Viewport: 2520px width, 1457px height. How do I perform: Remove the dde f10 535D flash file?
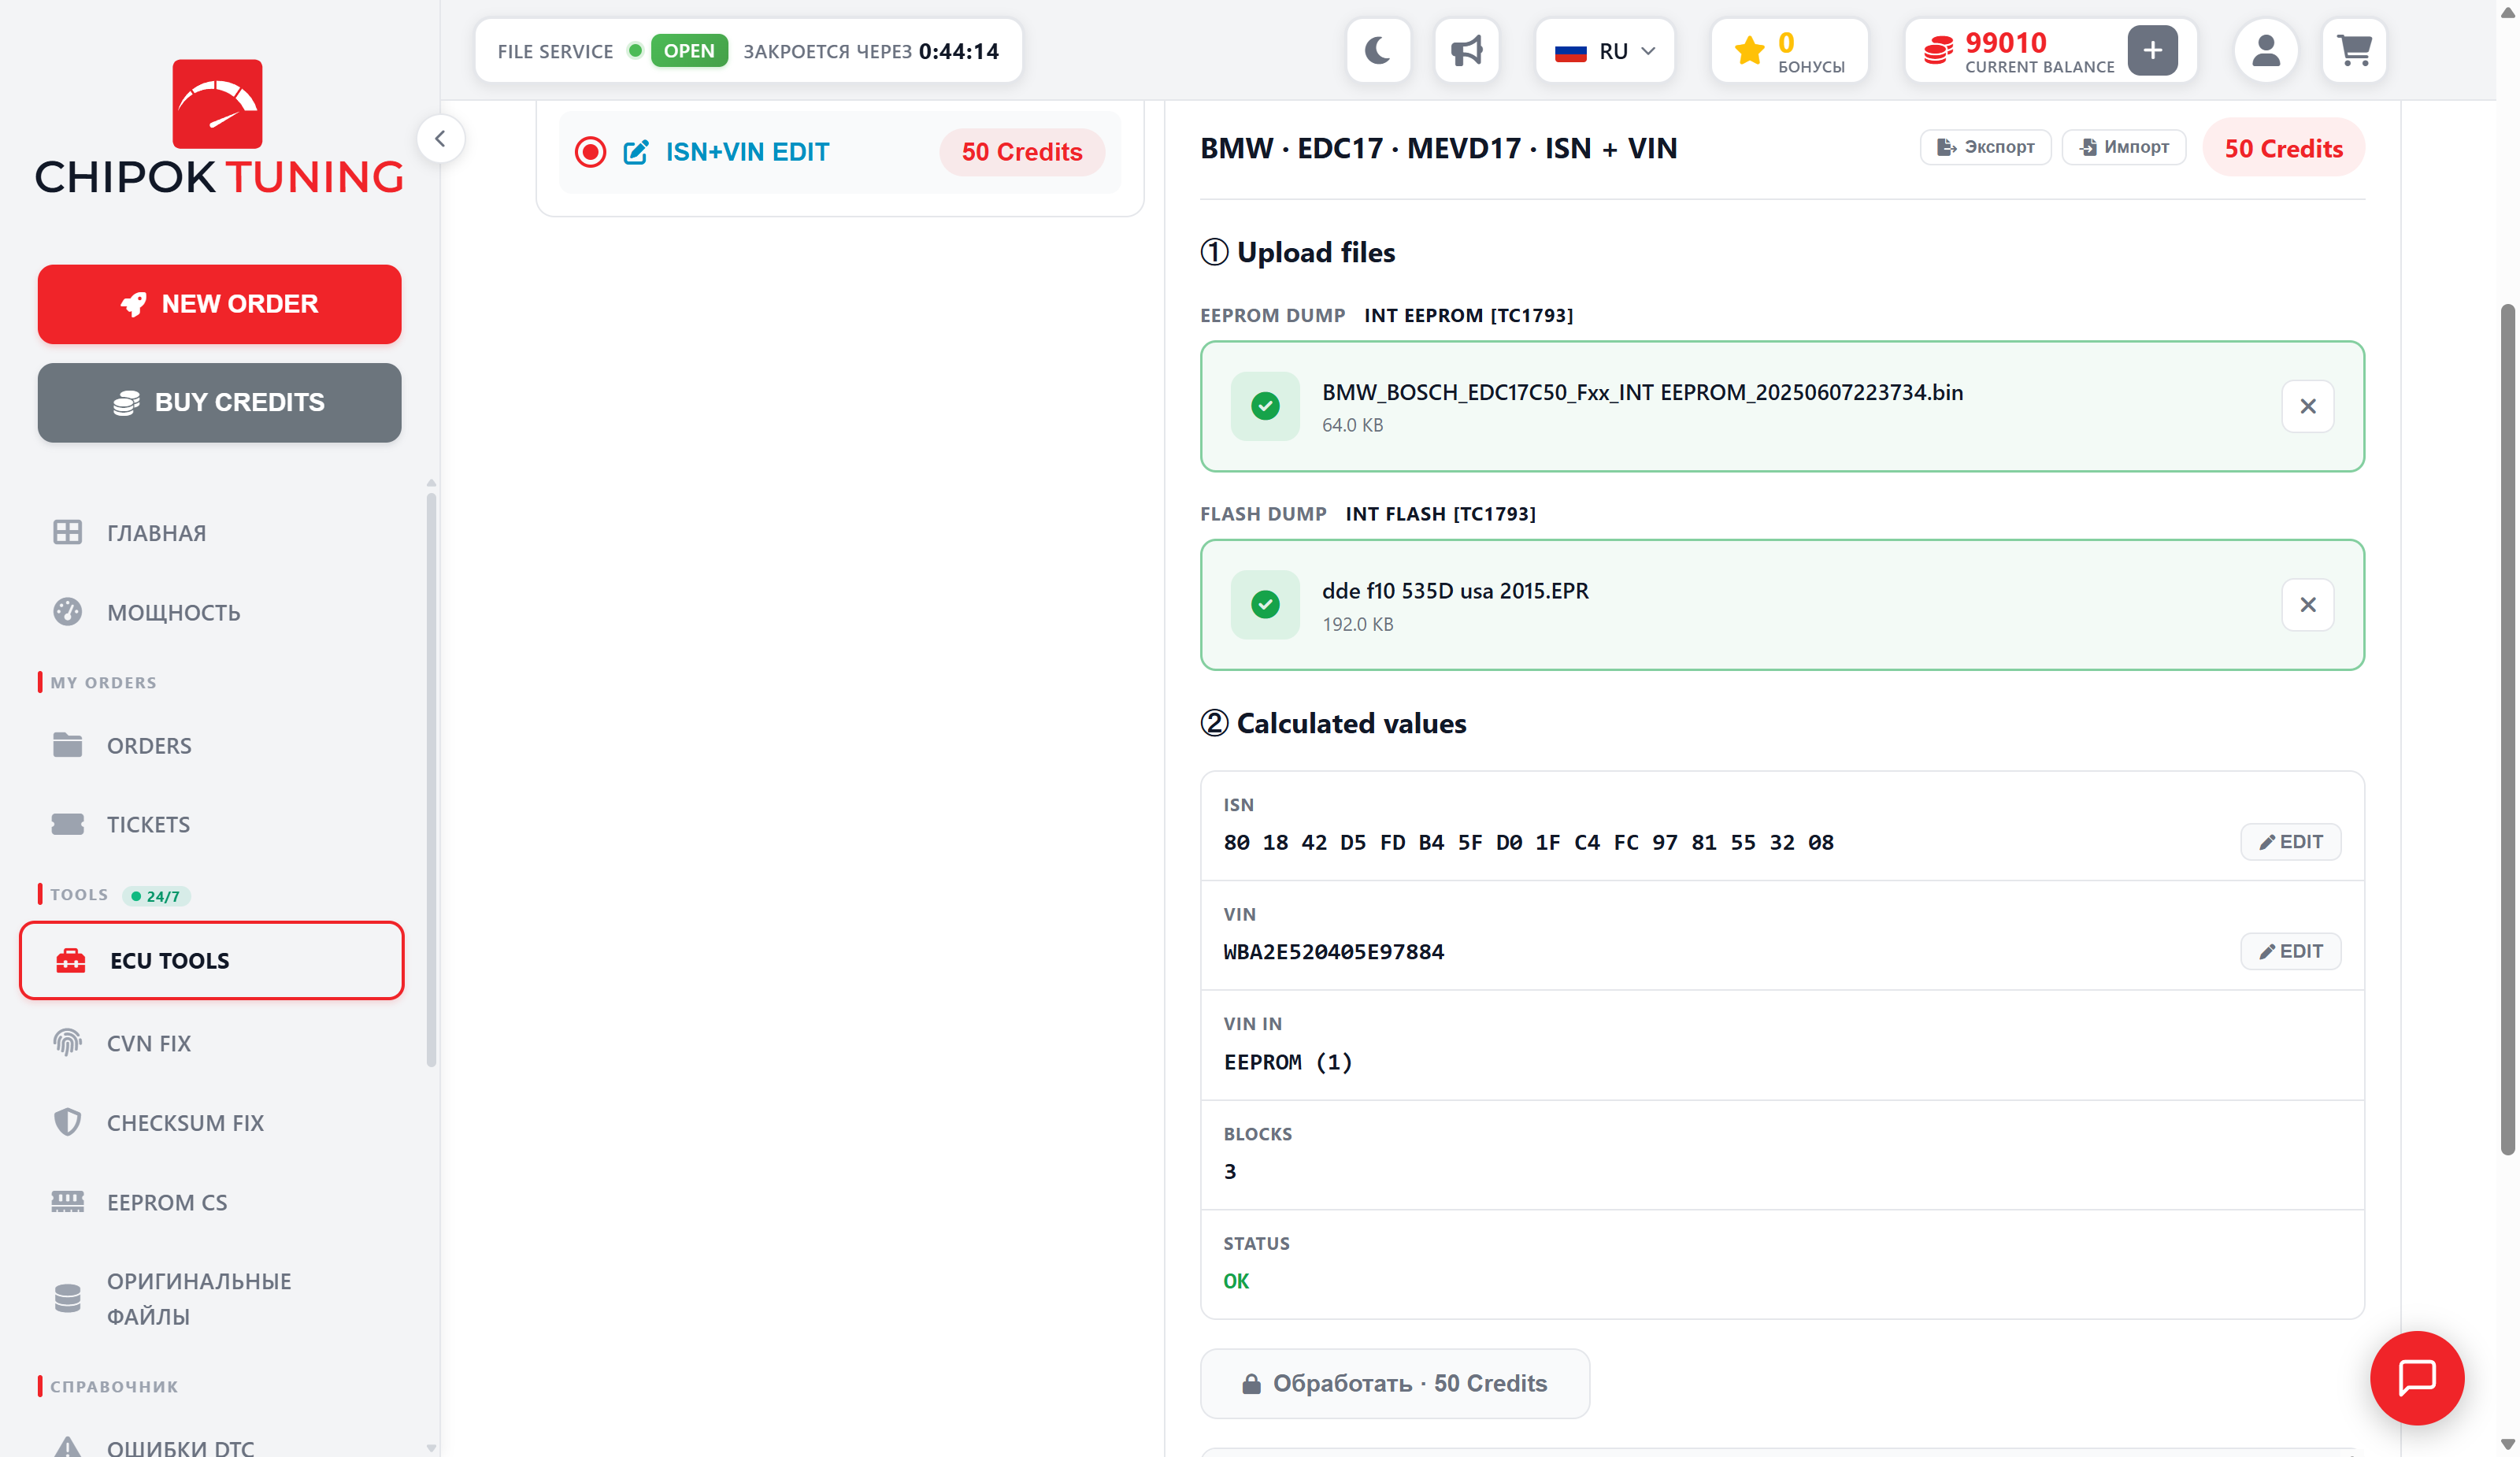[2308, 605]
